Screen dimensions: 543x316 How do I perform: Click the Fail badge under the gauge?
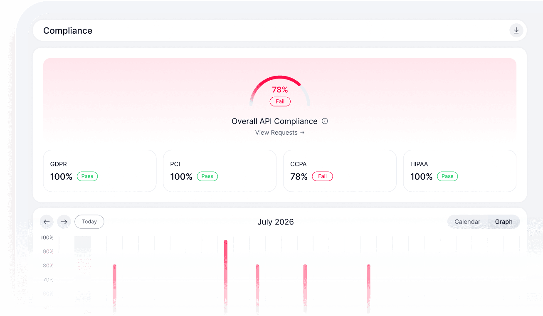pos(280,101)
